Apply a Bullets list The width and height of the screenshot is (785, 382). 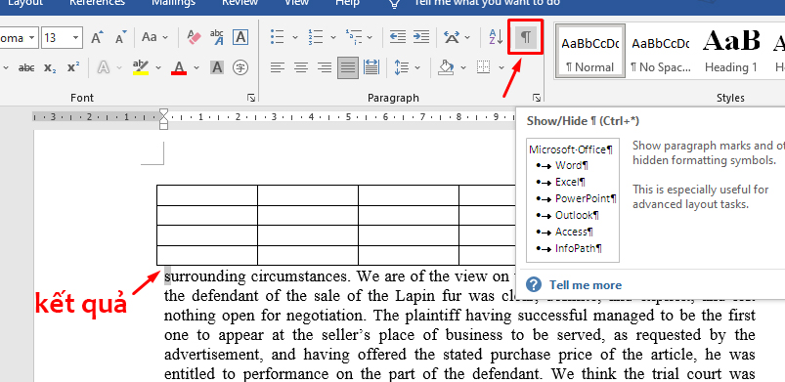[x=278, y=36]
